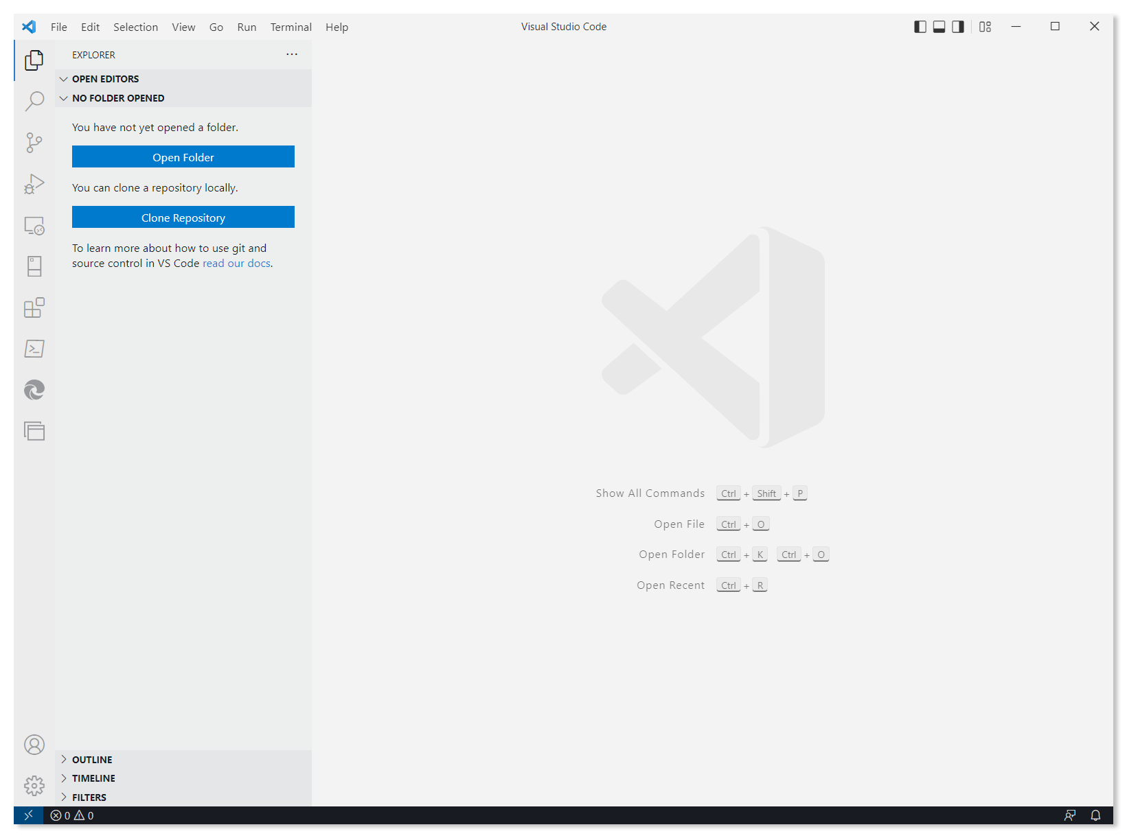This screenshot has height=838, width=1127.
Task: Open the Accounts icon
Action: pyautogui.click(x=34, y=745)
